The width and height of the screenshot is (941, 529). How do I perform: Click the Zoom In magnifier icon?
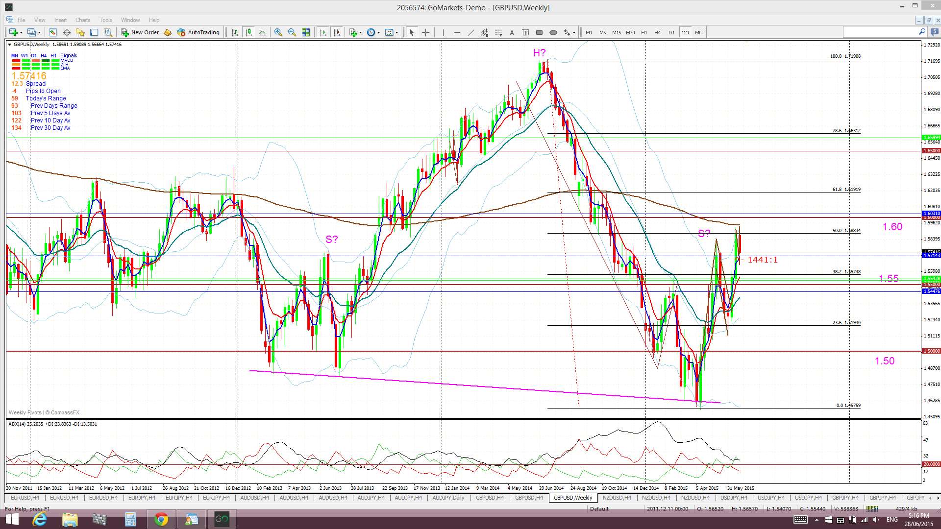click(x=278, y=32)
